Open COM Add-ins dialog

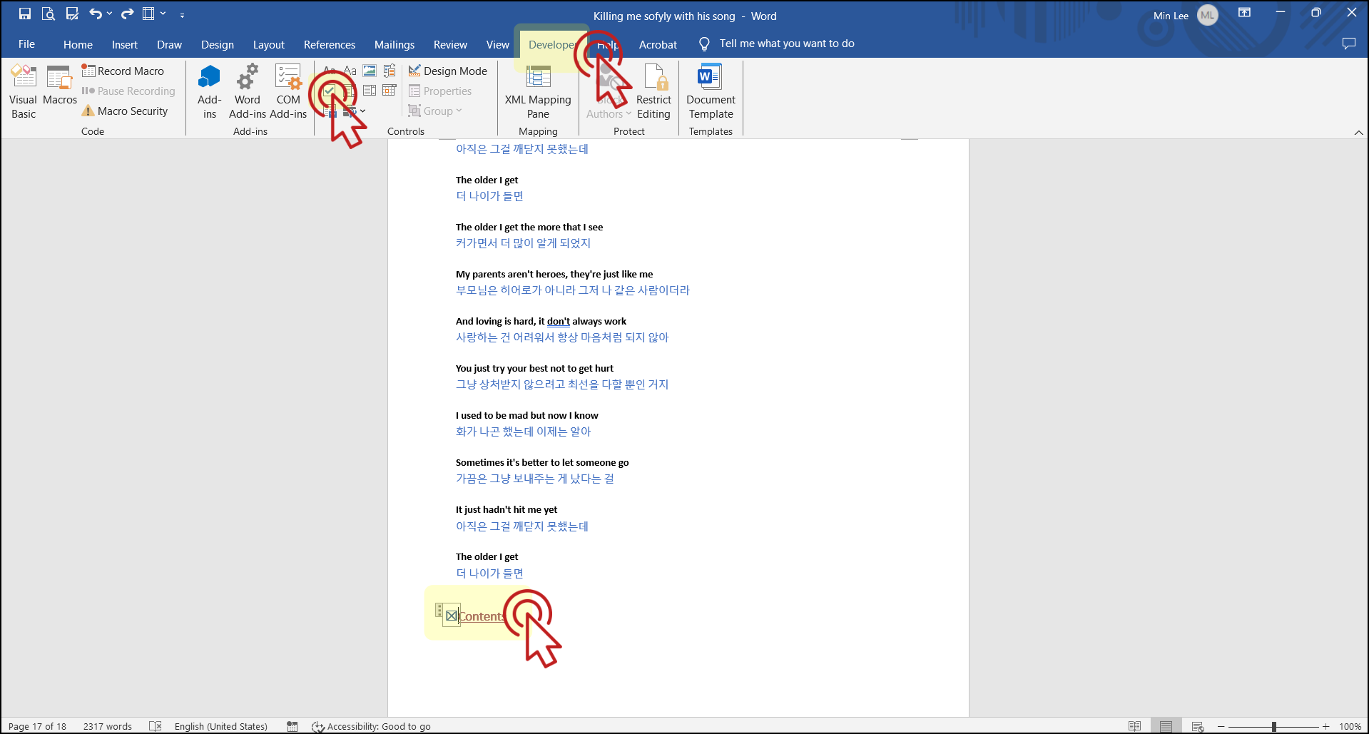pos(288,92)
